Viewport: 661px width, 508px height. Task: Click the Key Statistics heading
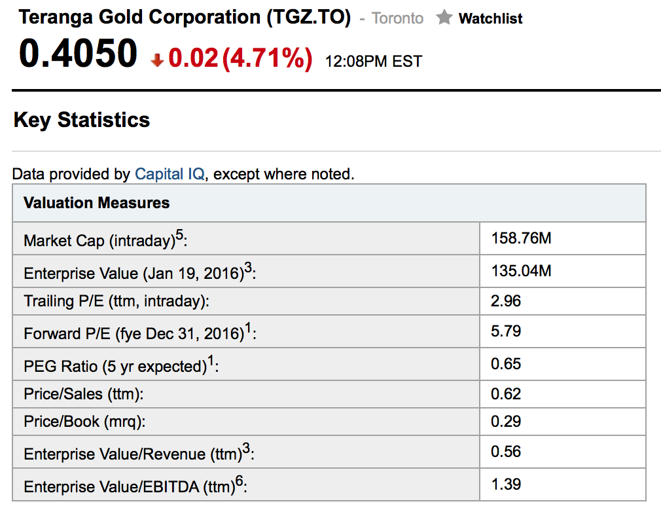(82, 120)
